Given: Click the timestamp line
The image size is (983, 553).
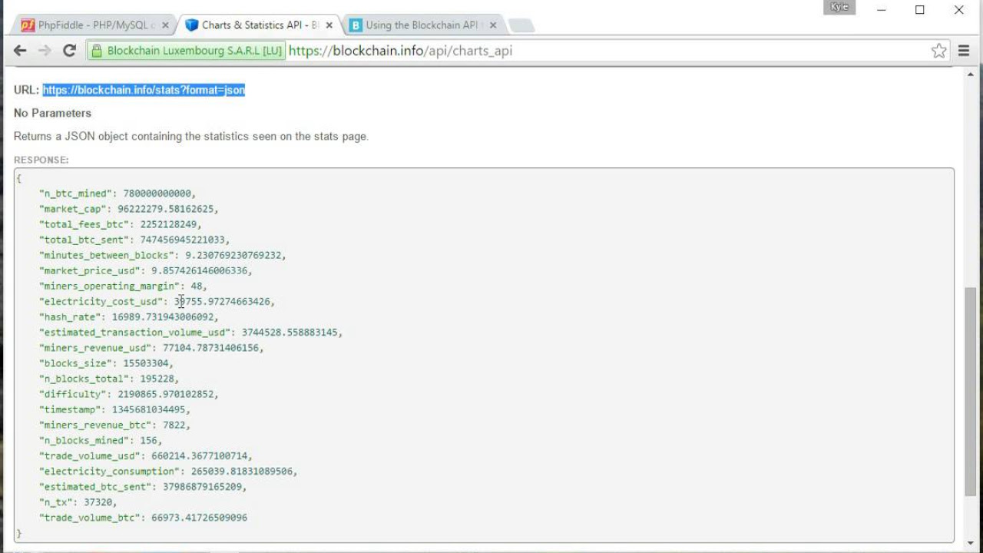Looking at the screenshot, I should [x=114, y=409].
